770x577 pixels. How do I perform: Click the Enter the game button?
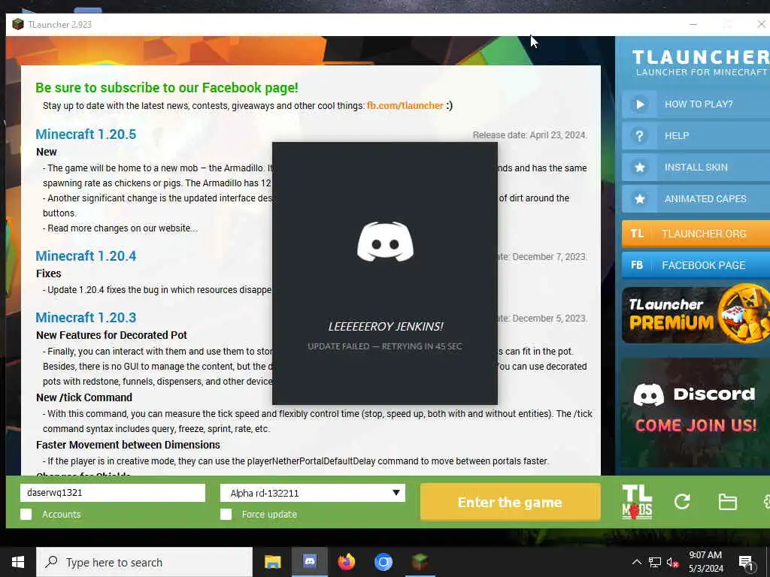(x=511, y=502)
